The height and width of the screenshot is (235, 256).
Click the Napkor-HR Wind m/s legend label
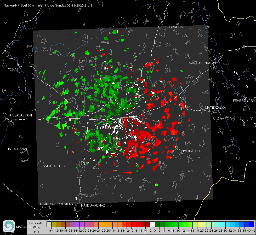(x=36, y=227)
